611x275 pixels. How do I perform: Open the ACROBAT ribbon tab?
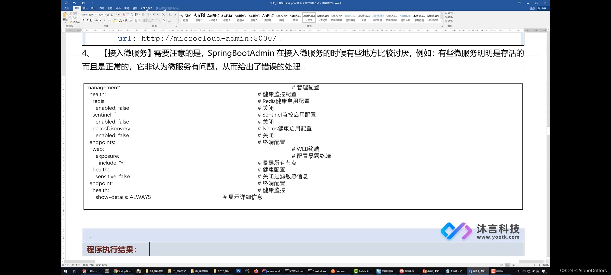pyautogui.click(x=146, y=8)
